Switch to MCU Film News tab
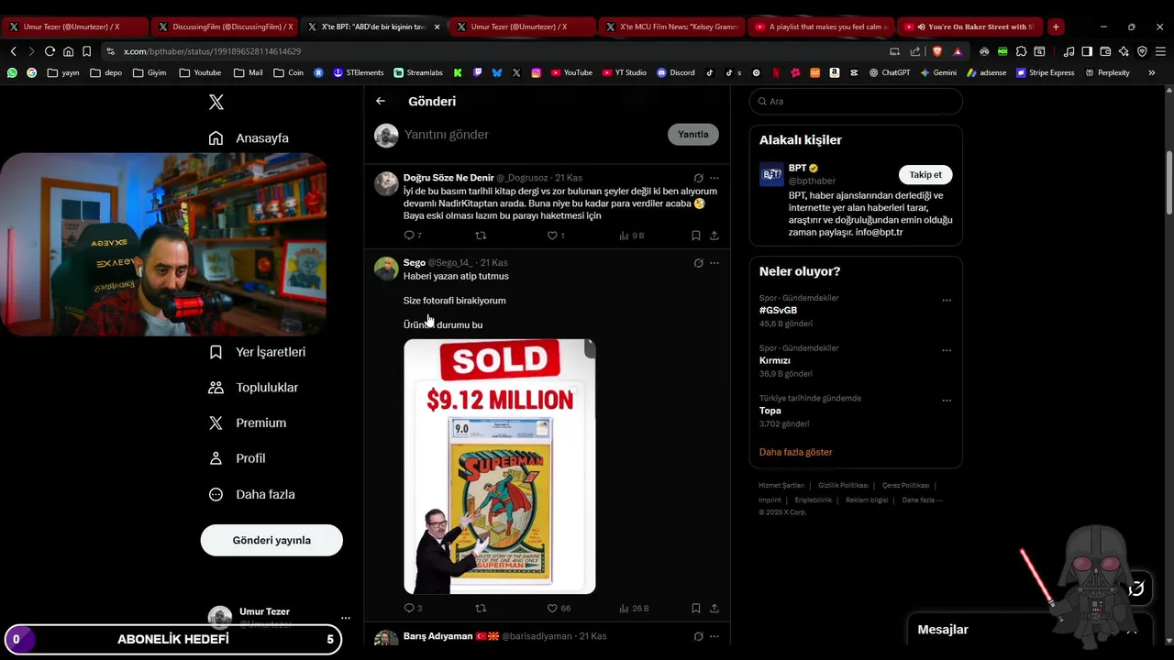This screenshot has height=660, width=1174. [672, 27]
